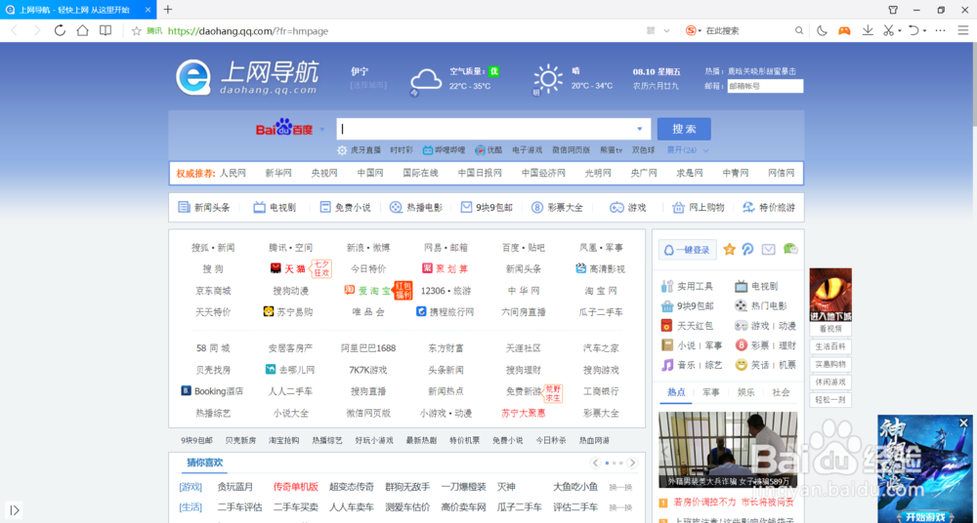Show next items in 猜你喜欢
This screenshot has width=977, height=523.
[632, 463]
